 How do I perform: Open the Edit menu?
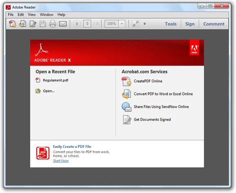coord(21,15)
